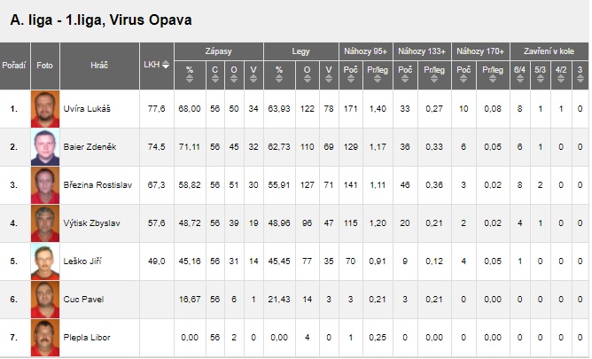Viewport: 592px width, 359px height.
Task: Sort Náhozy 95+ Poč column
Action: [x=350, y=79]
